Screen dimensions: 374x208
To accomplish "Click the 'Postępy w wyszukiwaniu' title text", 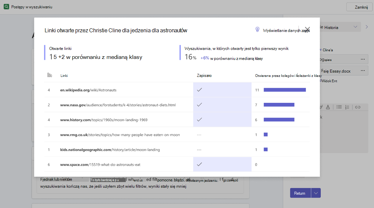I will tap(32, 7).
